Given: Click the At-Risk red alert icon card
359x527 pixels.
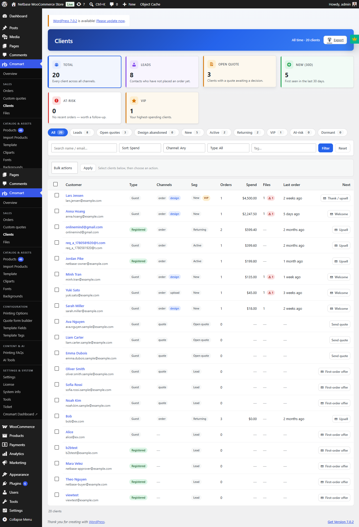Looking at the screenshot, I should coord(57,101).
